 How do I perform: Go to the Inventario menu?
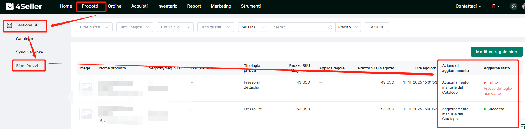coord(167,6)
